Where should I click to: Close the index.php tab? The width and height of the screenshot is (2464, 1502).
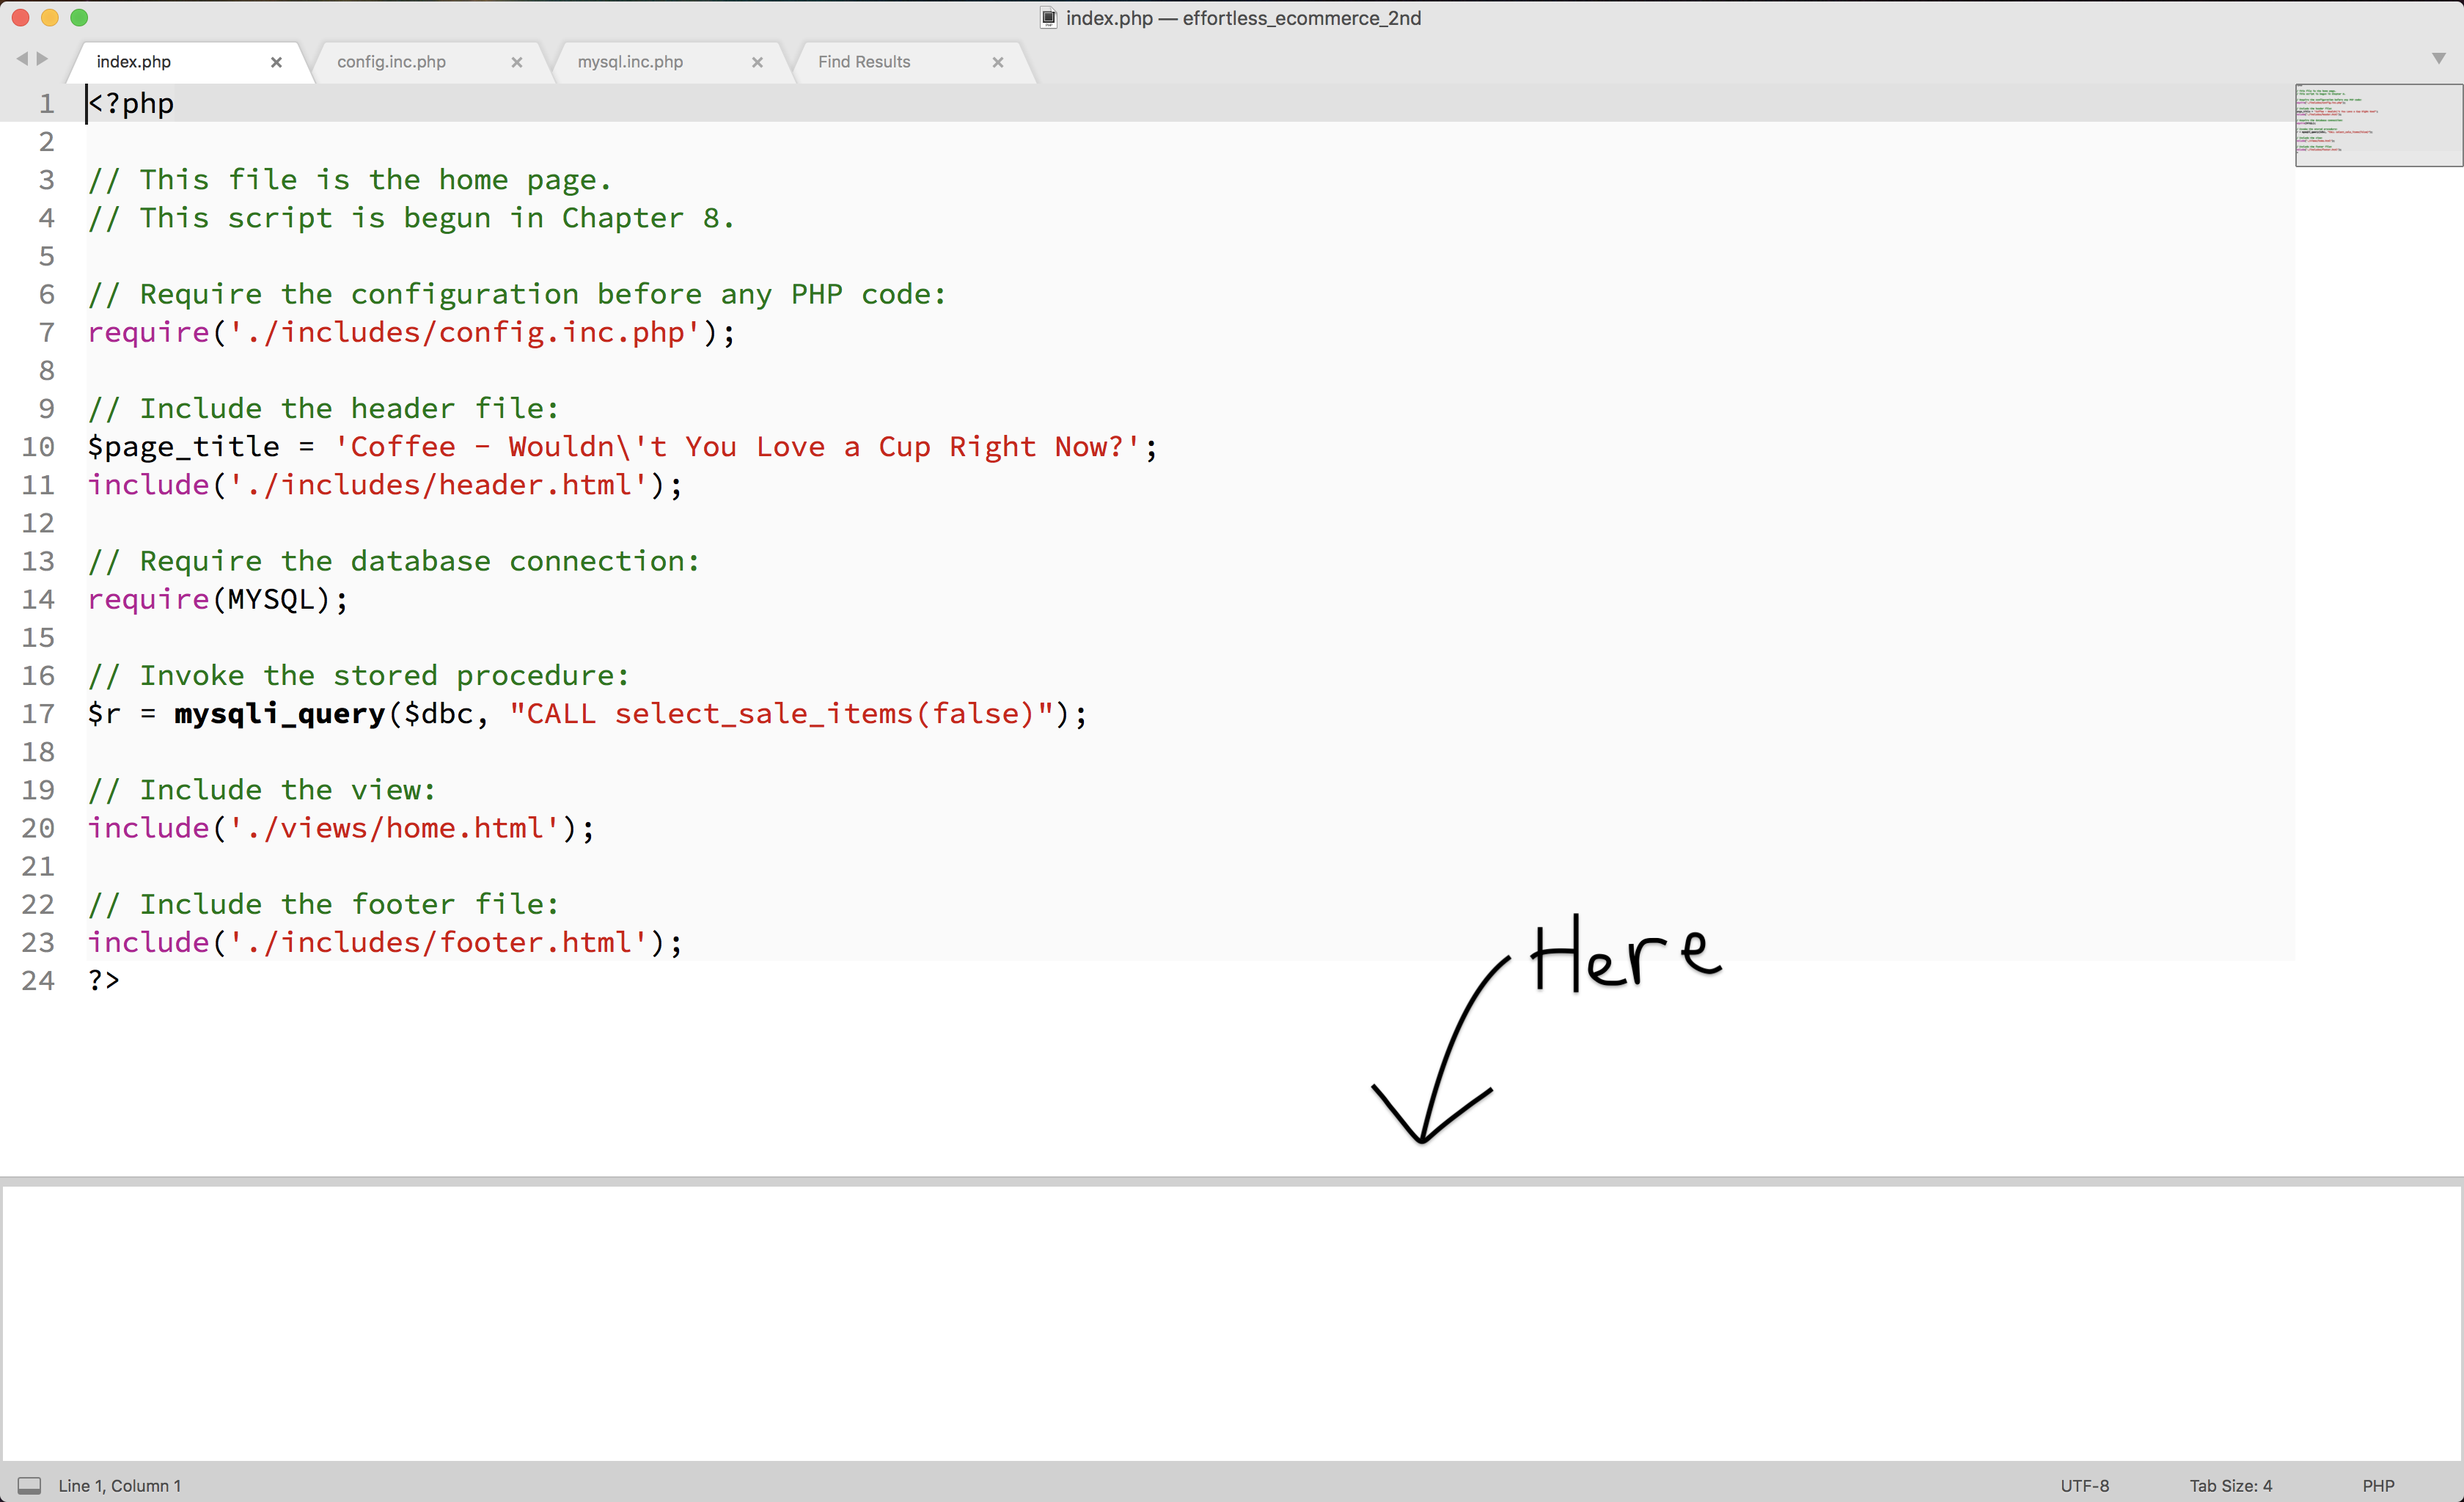pyautogui.click(x=276, y=62)
